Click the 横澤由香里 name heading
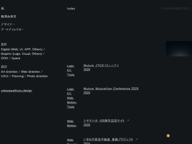 coord(9,17)
